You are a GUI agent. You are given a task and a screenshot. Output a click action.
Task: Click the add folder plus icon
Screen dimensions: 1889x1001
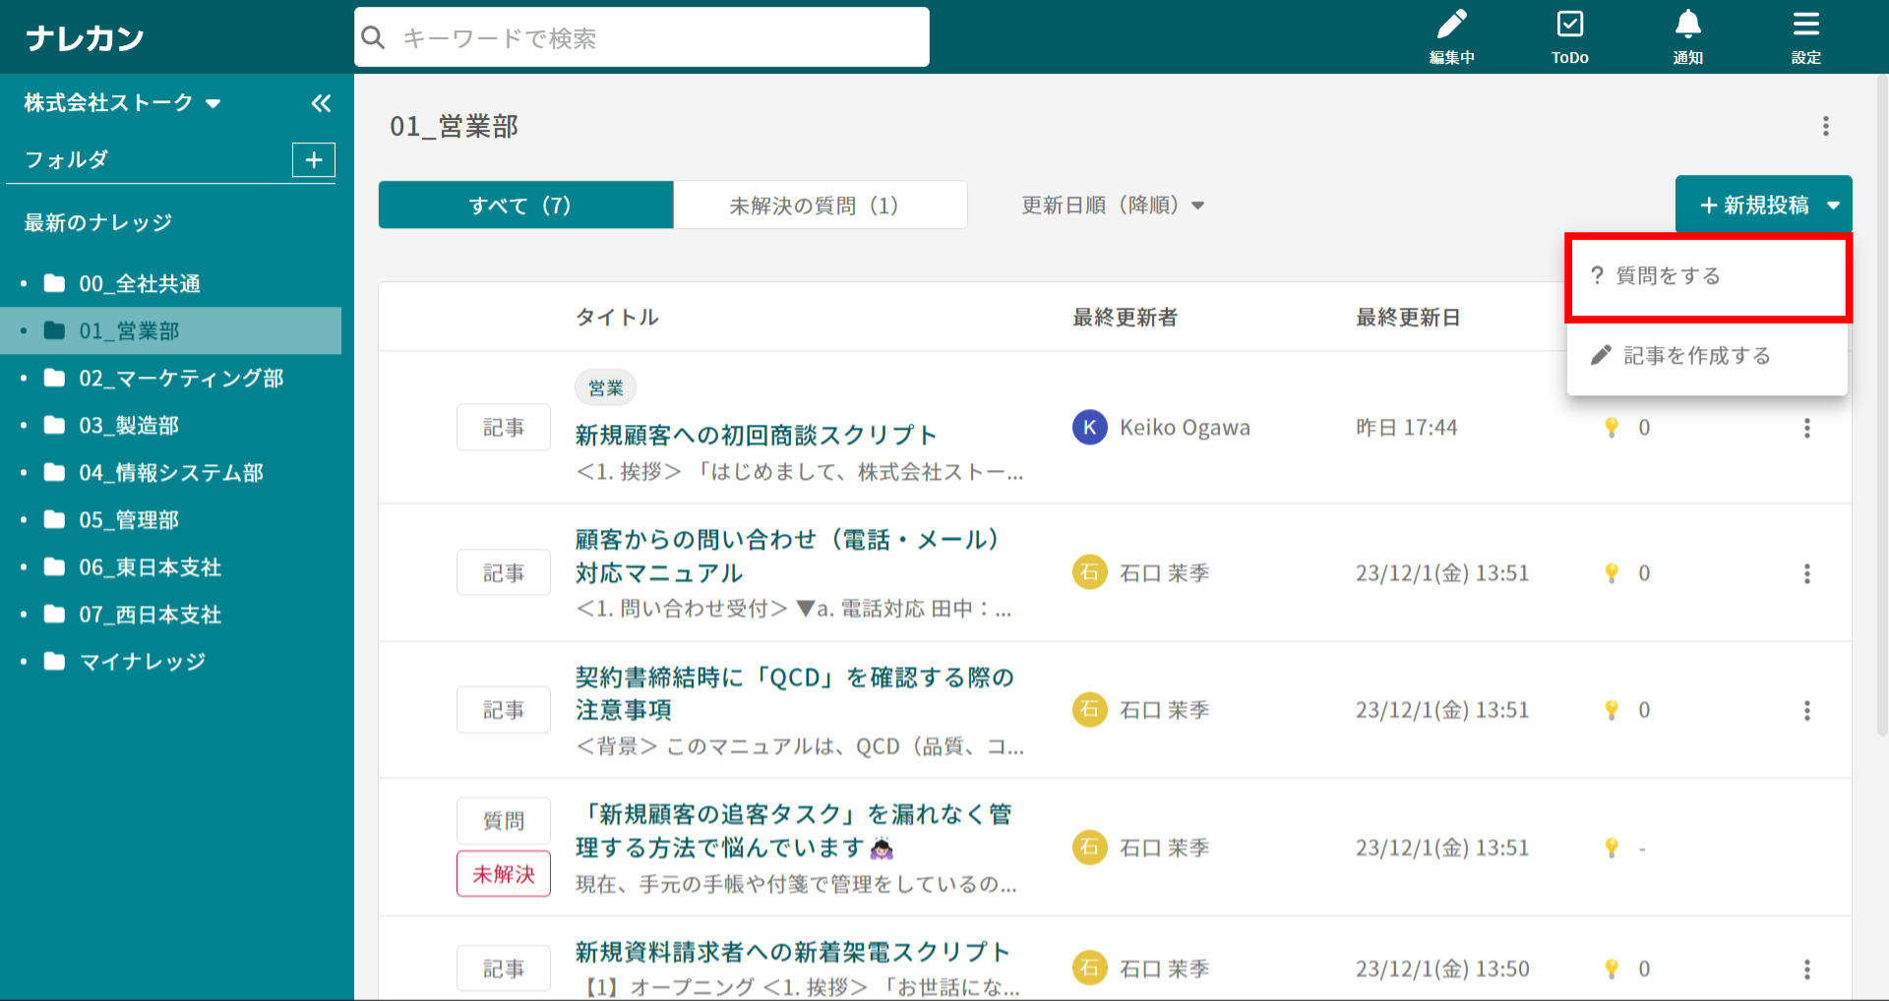pyautogui.click(x=314, y=160)
